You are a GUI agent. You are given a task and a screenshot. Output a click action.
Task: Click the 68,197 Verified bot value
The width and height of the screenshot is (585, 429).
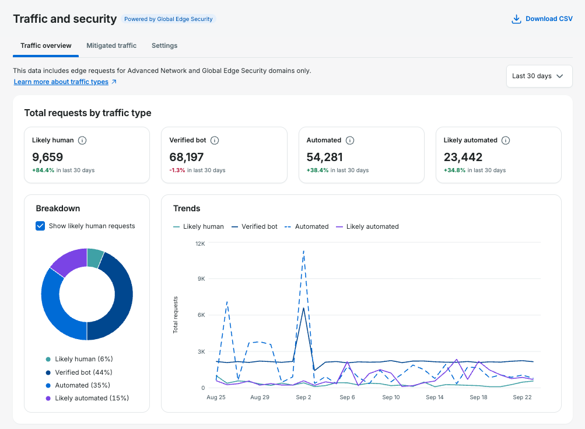pyautogui.click(x=187, y=157)
